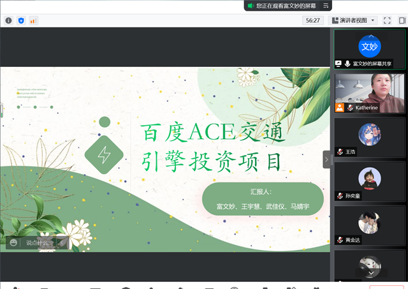Click the 王浩 name label
This screenshot has height=289, width=408.
(x=350, y=152)
